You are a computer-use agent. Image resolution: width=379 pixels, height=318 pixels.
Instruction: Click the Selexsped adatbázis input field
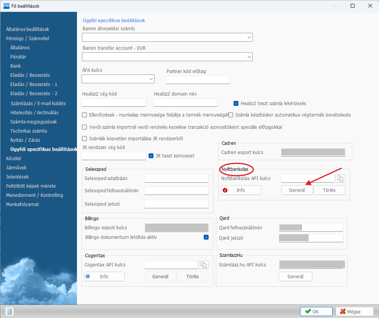click(x=176, y=178)
